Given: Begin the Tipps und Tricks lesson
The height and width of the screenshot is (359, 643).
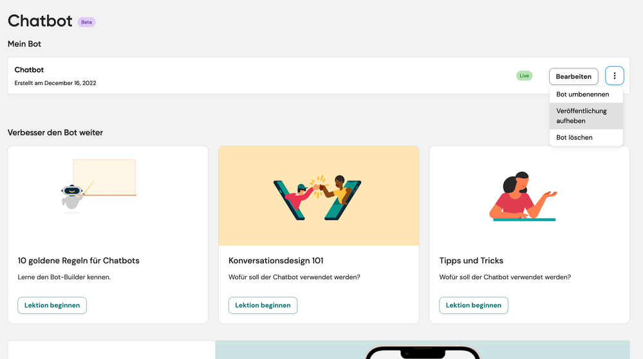Looking at the screenshot, I should tap(474, 306).
